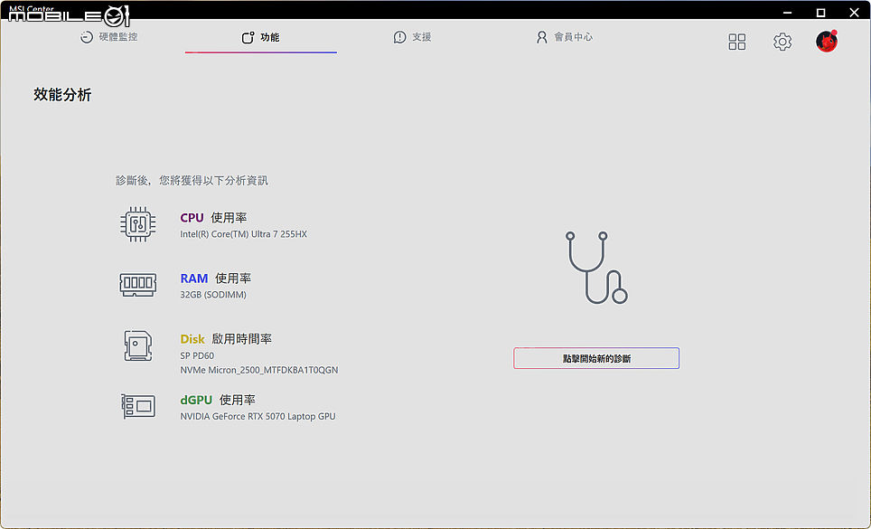The image size is (871, 529).
Task: Click NVMe Micron_2500_MTFDKBA1T0QGN text
Action: coord(258,370)
